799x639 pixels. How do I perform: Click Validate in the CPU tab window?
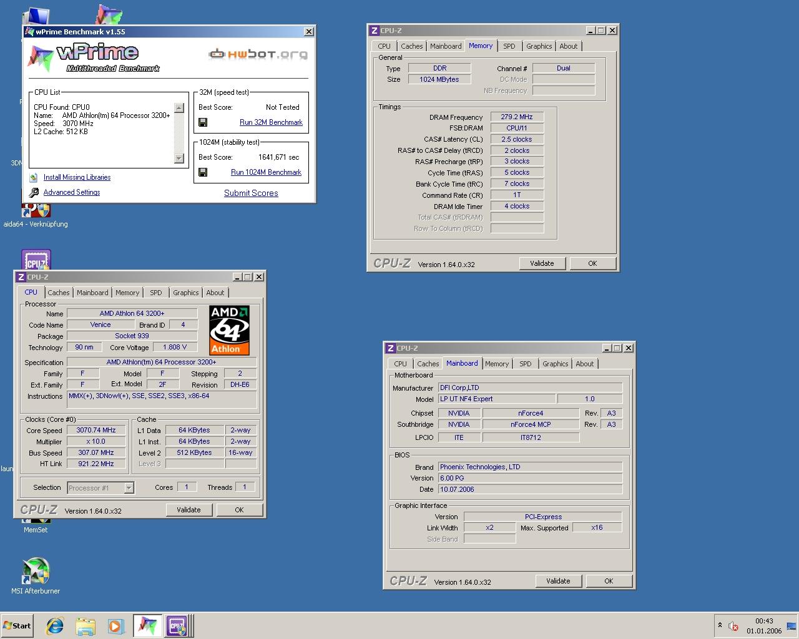click(x=189, y=510)
